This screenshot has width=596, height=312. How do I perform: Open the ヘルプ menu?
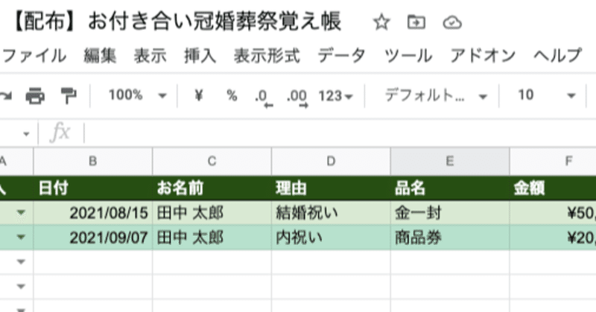[557, 56]
